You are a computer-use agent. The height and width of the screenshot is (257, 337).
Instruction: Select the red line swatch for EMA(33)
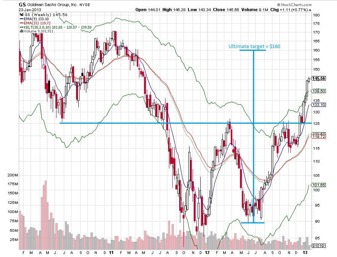[x=21, y=23]
